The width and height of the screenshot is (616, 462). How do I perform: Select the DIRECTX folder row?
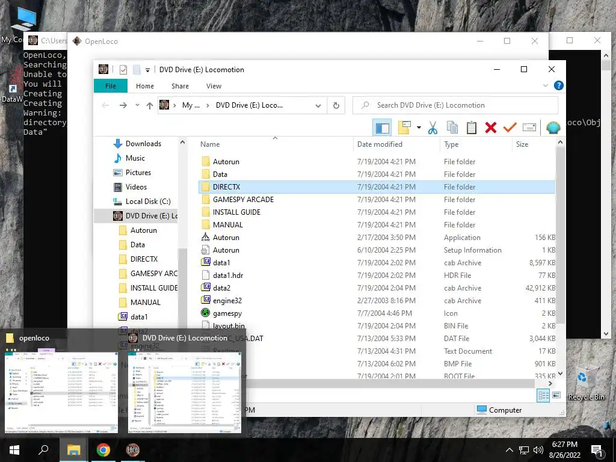click(377, 186)
